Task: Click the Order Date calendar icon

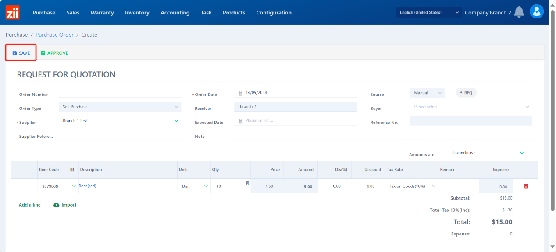Action: 240,93
